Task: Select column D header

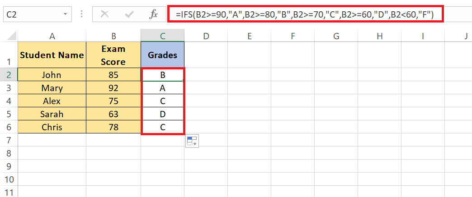Action: coord(206,36)
